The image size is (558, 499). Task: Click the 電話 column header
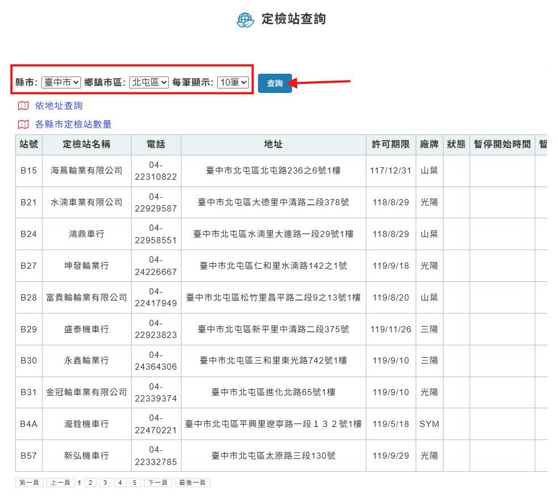[156, 145]
